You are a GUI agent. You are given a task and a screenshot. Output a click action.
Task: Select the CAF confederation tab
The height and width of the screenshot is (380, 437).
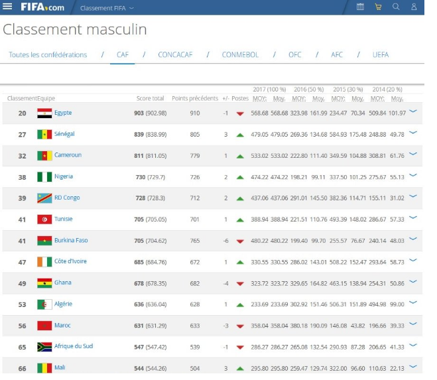[123, 54]
